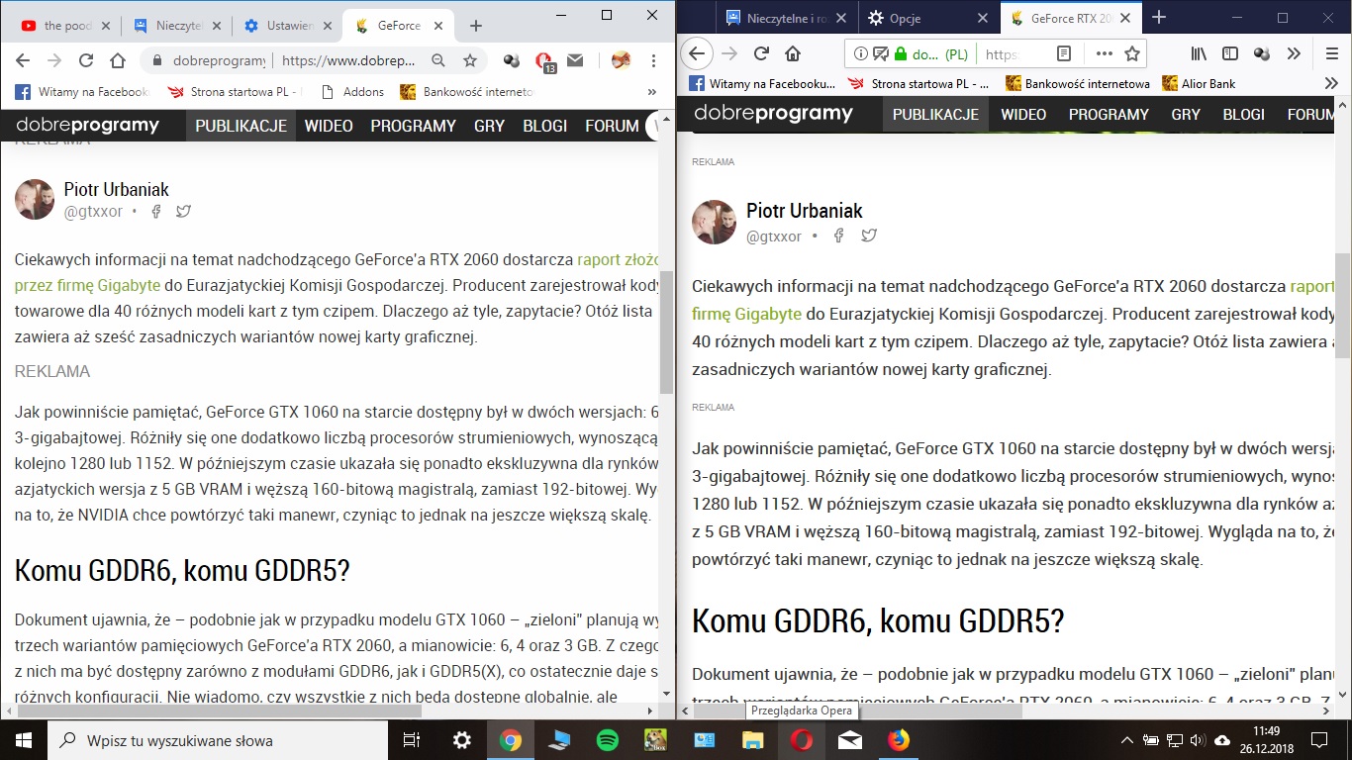Open Firefox home page button
The height and width of the screenshot is (760, 1352).
(x=793, y=53)
